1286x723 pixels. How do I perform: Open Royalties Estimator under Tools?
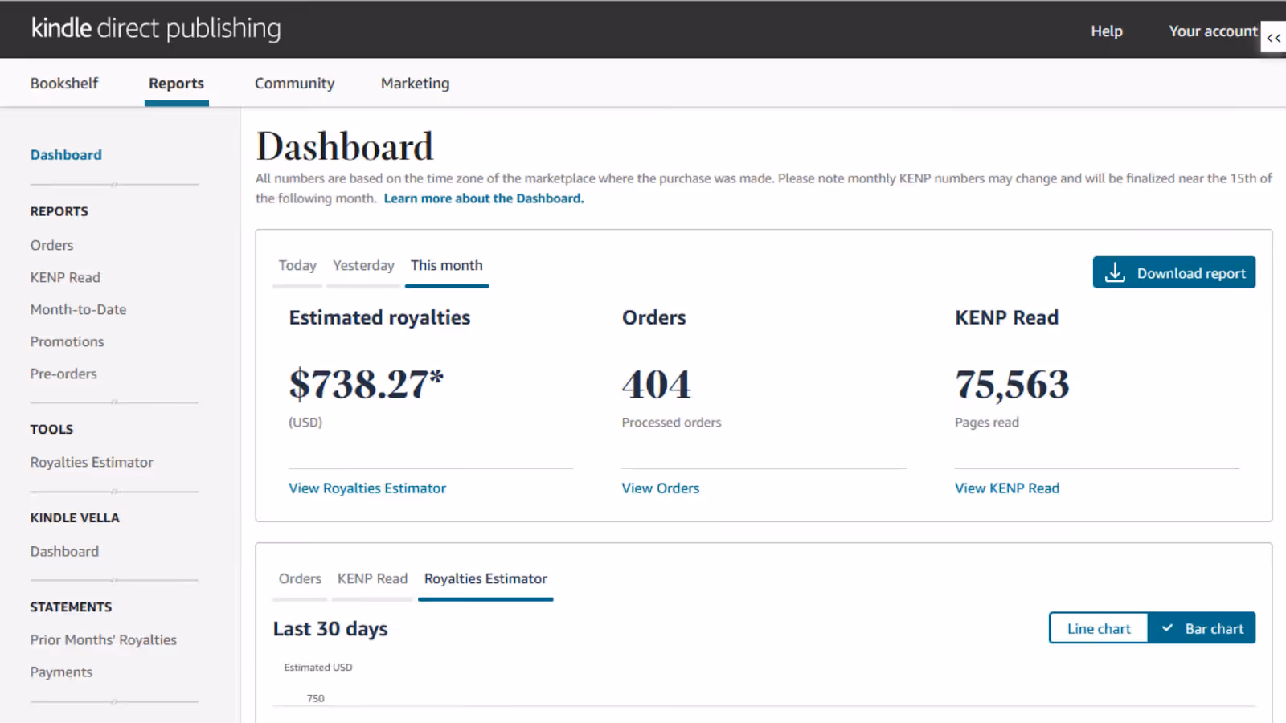92,462
